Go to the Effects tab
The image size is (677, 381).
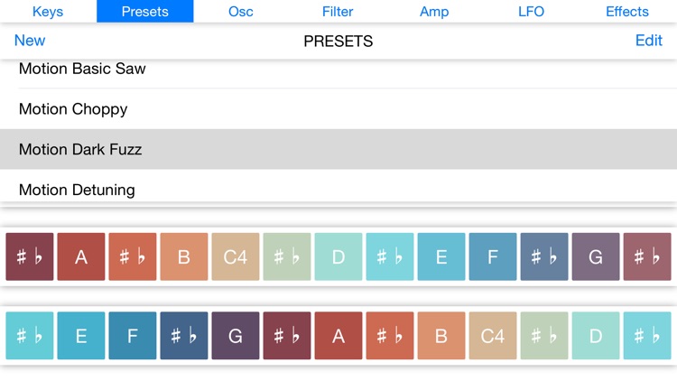[x=627, y=11]
